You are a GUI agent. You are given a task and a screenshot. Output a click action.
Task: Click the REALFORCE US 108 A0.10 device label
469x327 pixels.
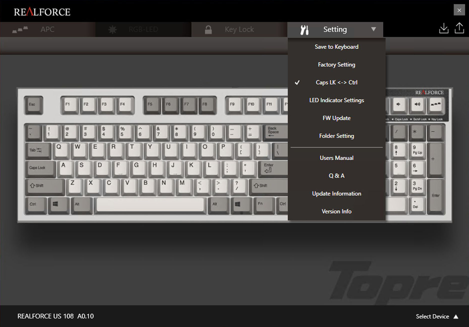click(56, 316)
